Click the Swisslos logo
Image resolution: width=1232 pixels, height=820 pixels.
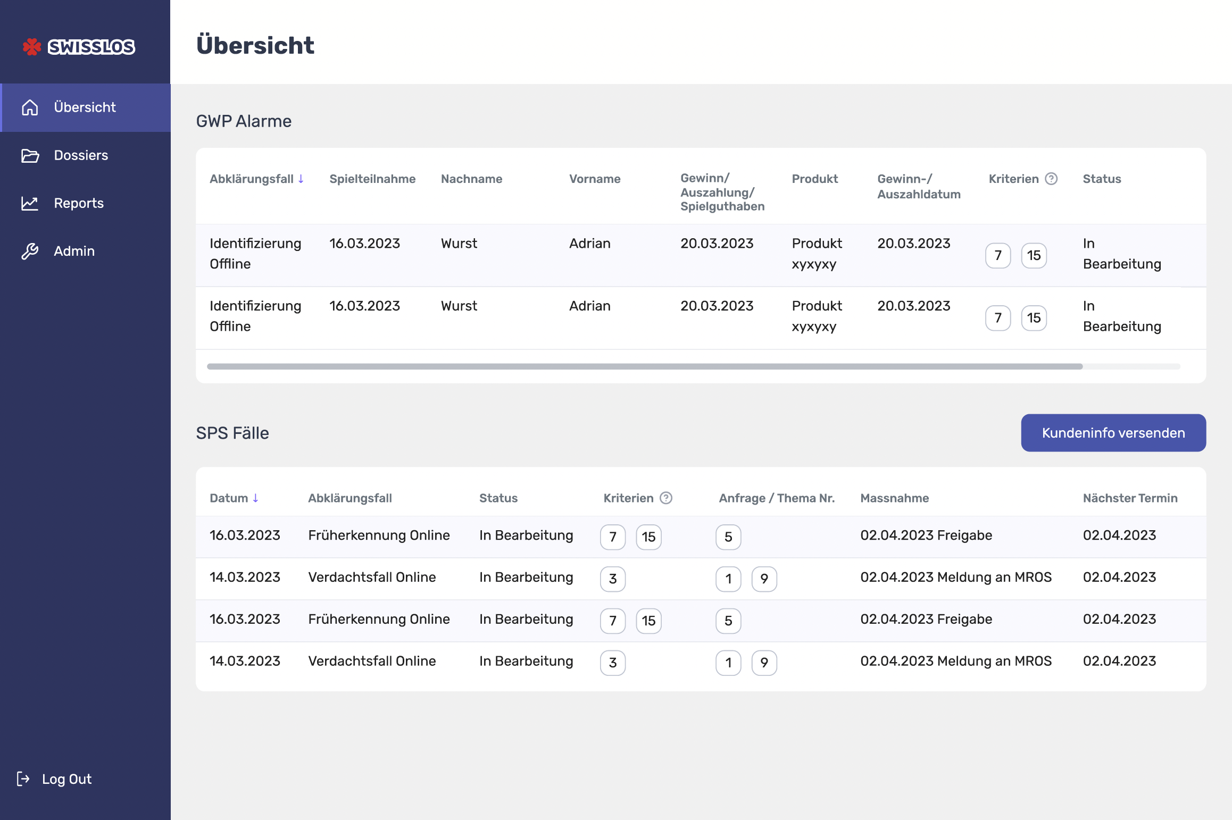point(79,47)
